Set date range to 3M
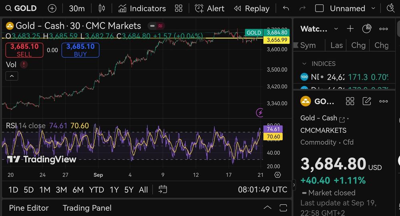Screen dimensions: 400x216 pyautogui.click(x=61, y=190)
